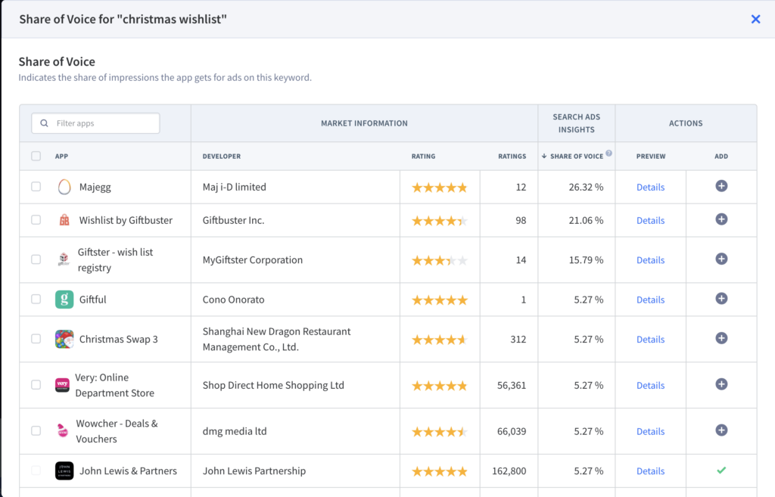Screen dimensions: 775x497
Task: Sort by the Ratings column header
Action: [512, 156]
